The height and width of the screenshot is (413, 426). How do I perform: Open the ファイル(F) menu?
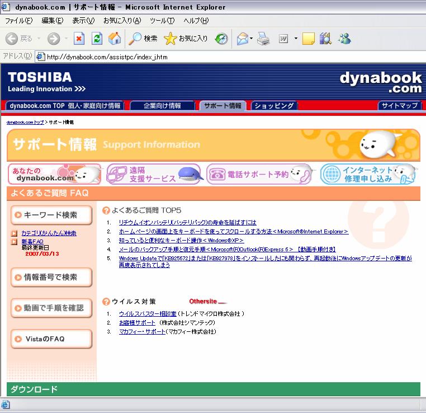click(x=19, y=21)
